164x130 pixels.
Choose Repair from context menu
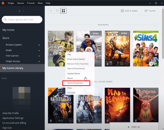tap(80, 78)
